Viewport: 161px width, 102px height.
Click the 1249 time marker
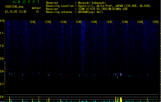tap(140, 22)
